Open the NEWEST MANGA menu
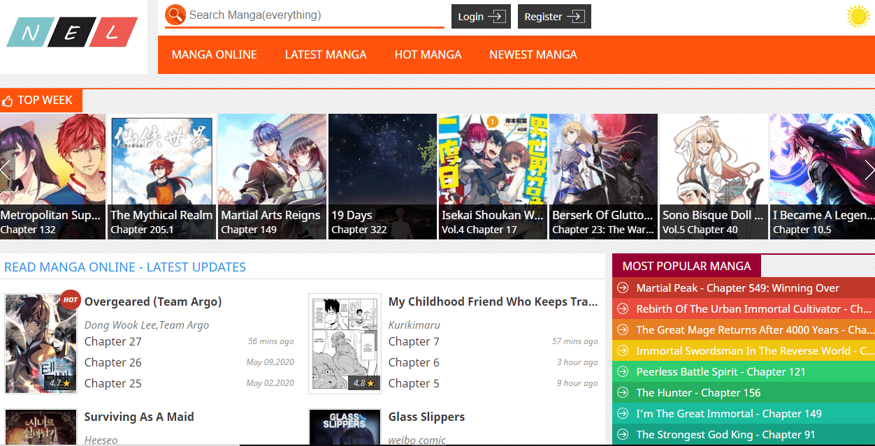Screen dimensions: 875x446 [x=533, y=54]
